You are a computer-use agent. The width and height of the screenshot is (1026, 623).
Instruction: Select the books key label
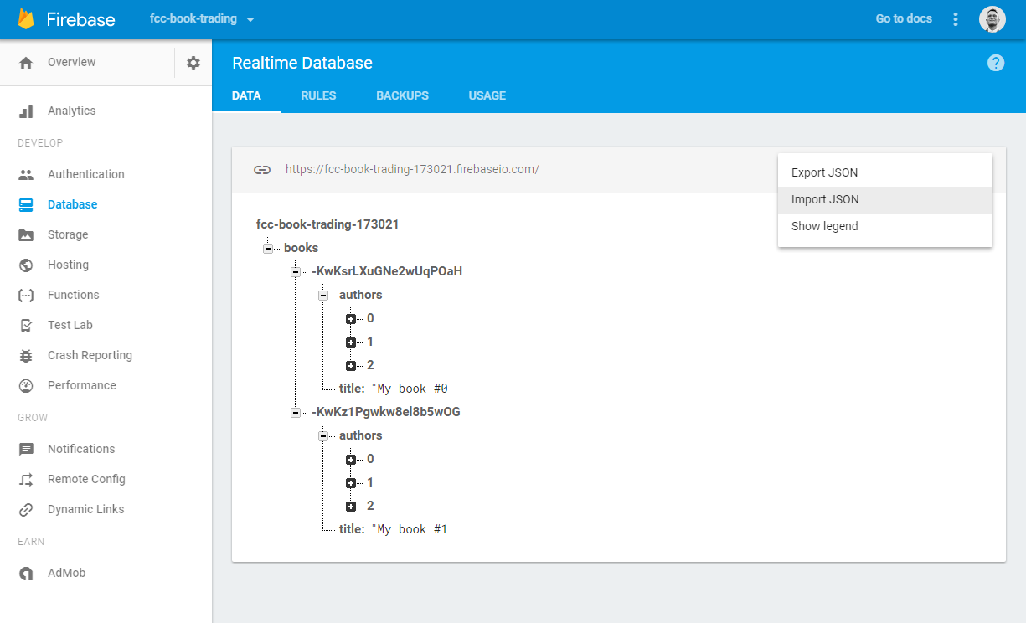(x=301, y=248)
